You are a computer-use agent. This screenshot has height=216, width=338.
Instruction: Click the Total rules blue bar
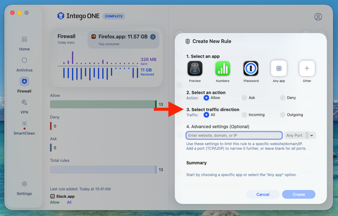pyautogui.click(x=103, y=169)
